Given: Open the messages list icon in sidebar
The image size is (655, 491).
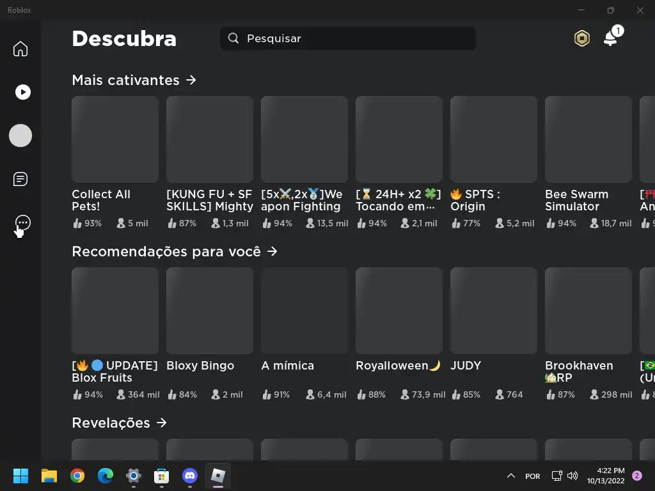Looking at the screenshot, I should 20,179.
